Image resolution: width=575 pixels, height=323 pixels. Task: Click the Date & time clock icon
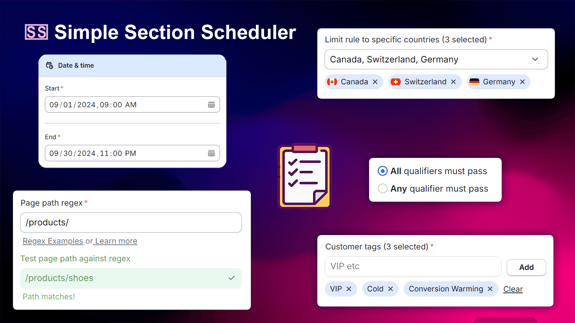tap(50, 65)
